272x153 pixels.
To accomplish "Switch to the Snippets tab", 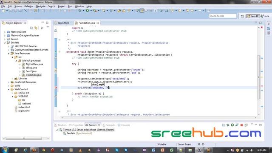I will coord(109,125).
